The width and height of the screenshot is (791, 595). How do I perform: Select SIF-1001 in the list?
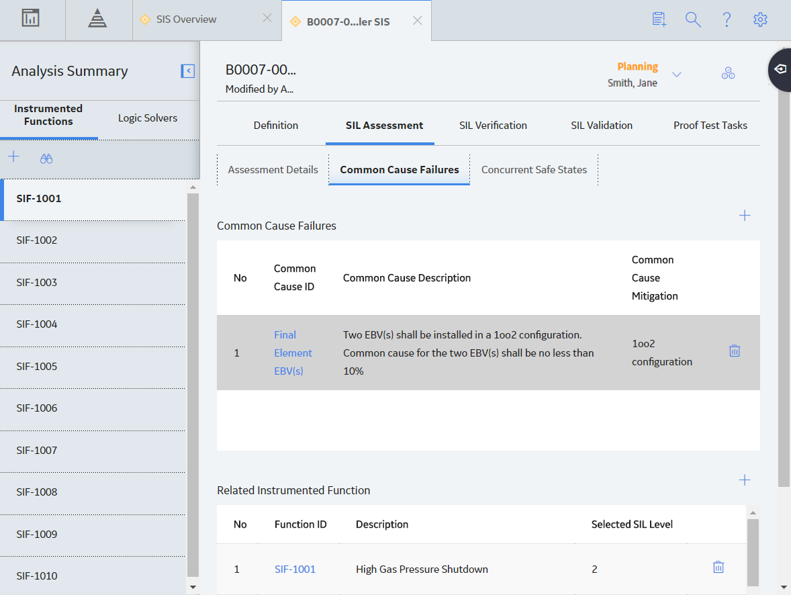94,198
